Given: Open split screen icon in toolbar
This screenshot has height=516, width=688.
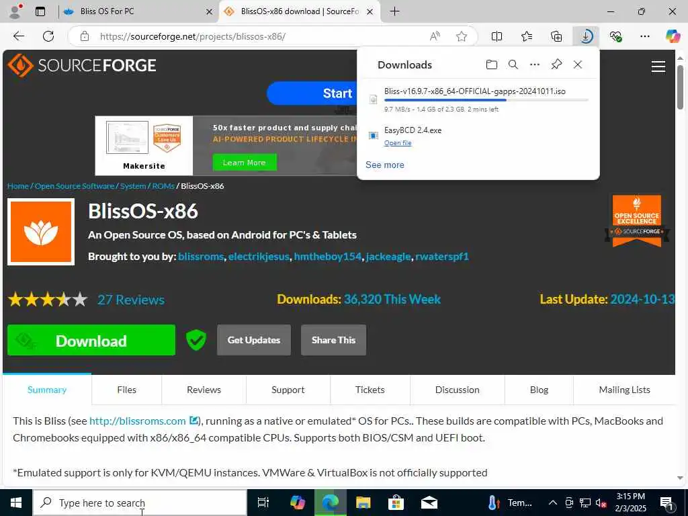Looking at the screenshot, I should tap(497, 36).
